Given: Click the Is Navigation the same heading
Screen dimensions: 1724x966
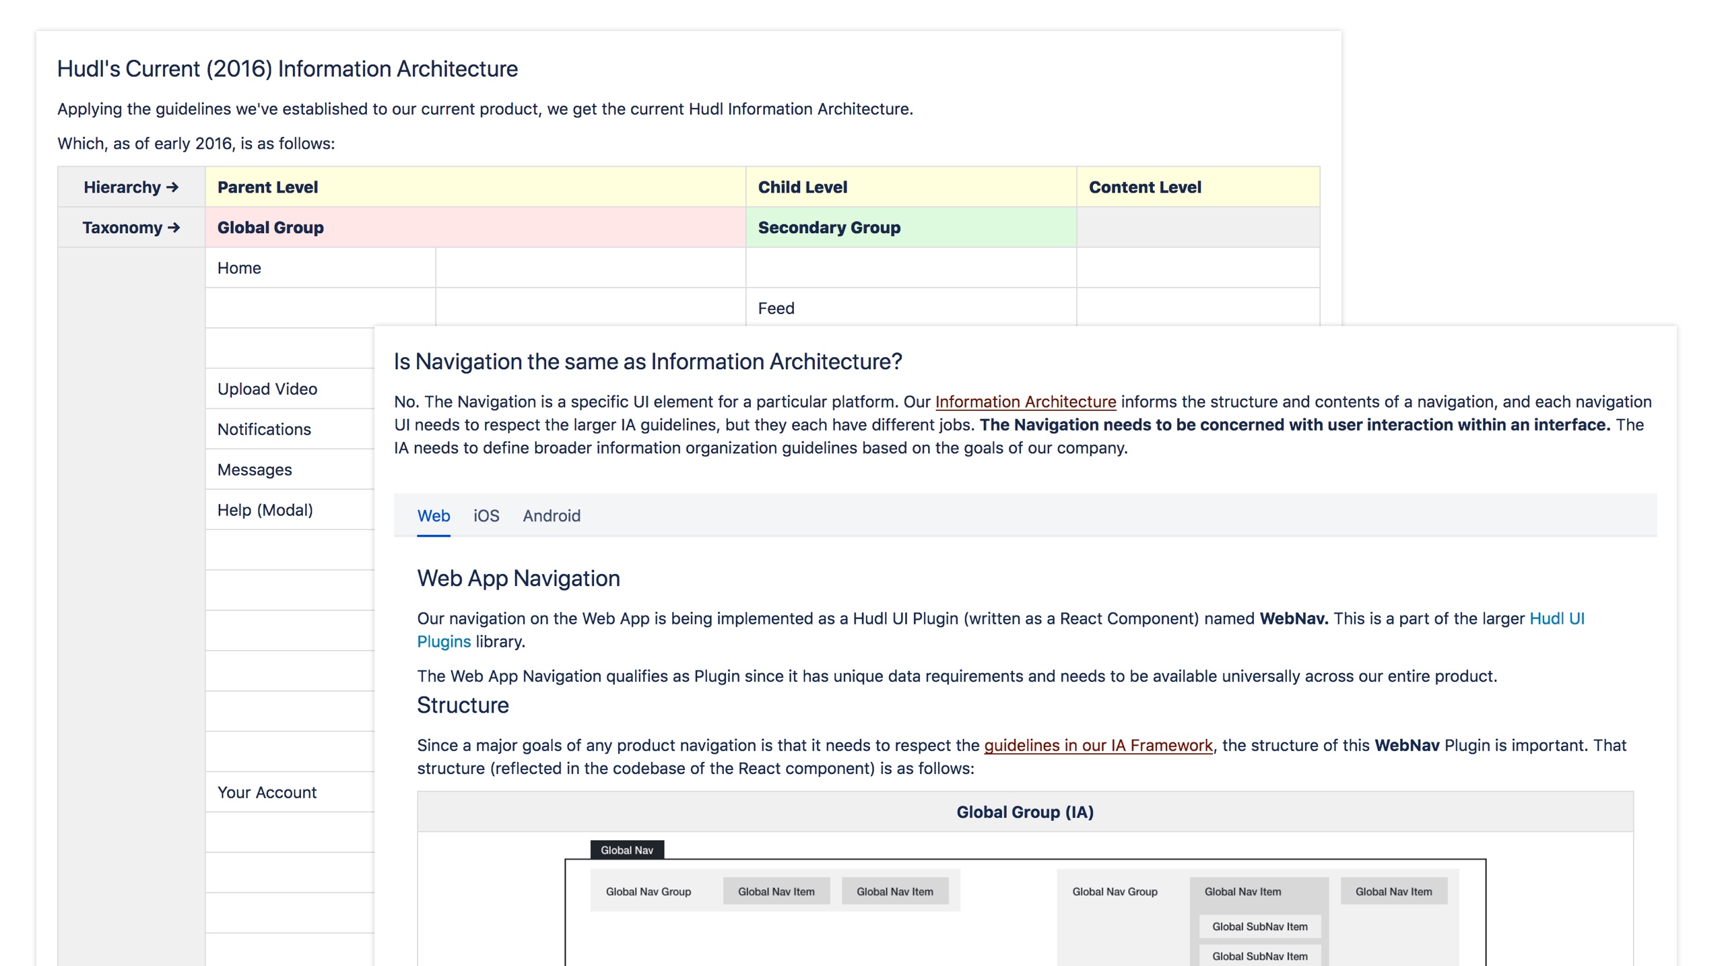Looking at the screenshot, I should click(x=648, y=362).
